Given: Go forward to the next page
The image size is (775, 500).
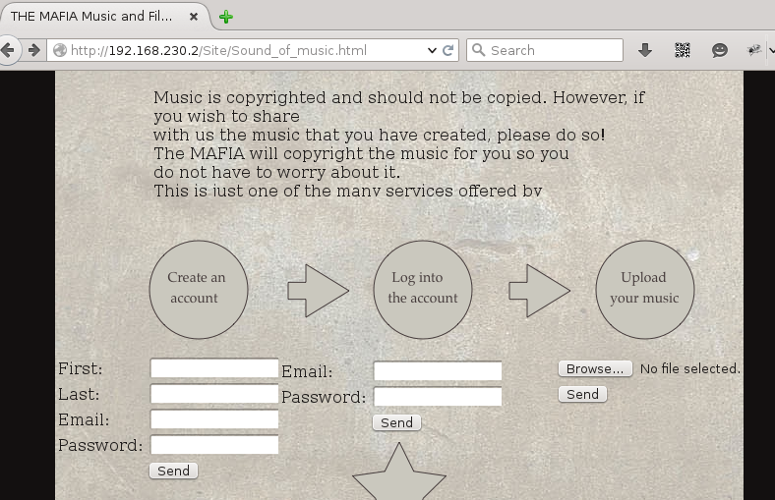Looking at the screenshot, I should pos(34,50).
